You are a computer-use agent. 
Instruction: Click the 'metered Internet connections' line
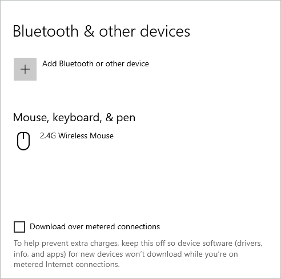67,265
